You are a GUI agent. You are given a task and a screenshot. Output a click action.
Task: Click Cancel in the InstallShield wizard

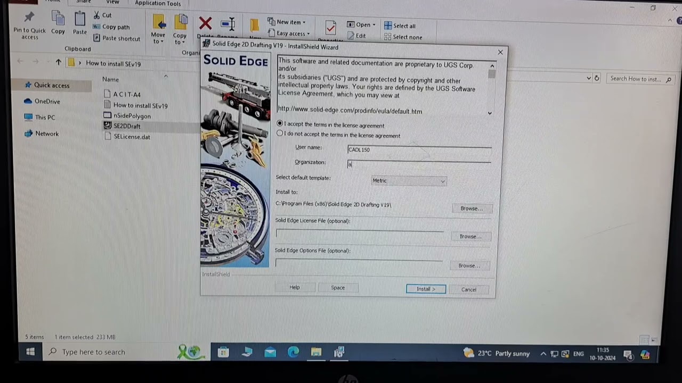pyautogui.click(x=469, y=289)
